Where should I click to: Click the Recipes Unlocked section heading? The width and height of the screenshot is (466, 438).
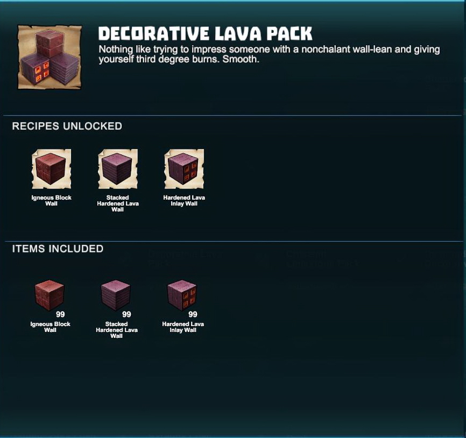tap(67, 126)
